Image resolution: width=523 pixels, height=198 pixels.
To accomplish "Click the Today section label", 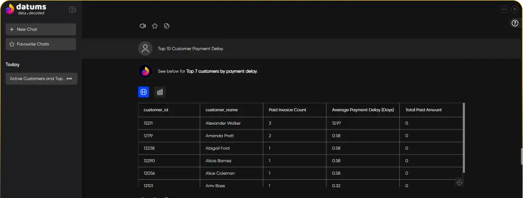I will (13, 65).
